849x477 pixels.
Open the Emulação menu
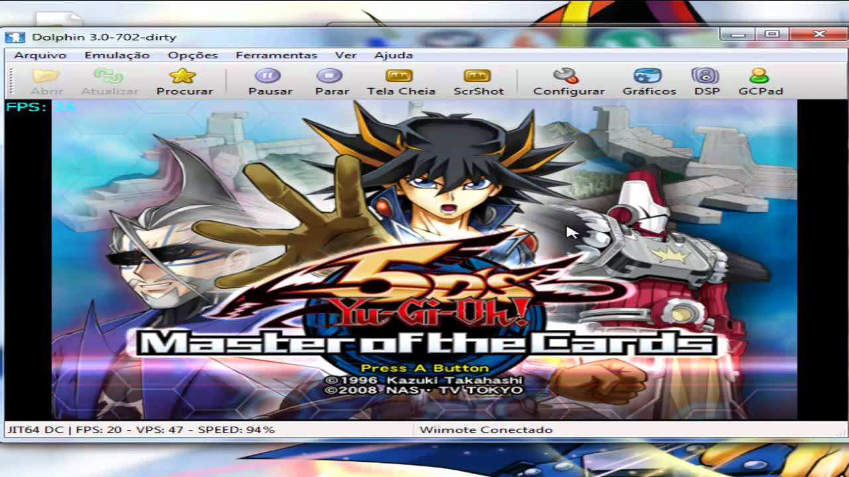117,55
